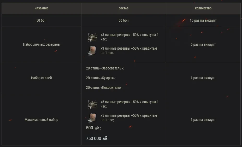Screen dimensions: 242x147
Task: Select the НАЗВАНИЕ column header
Action: (41, 8)
